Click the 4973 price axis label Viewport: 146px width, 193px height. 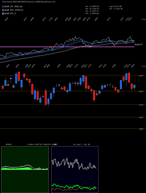click(x=141, y=92)
